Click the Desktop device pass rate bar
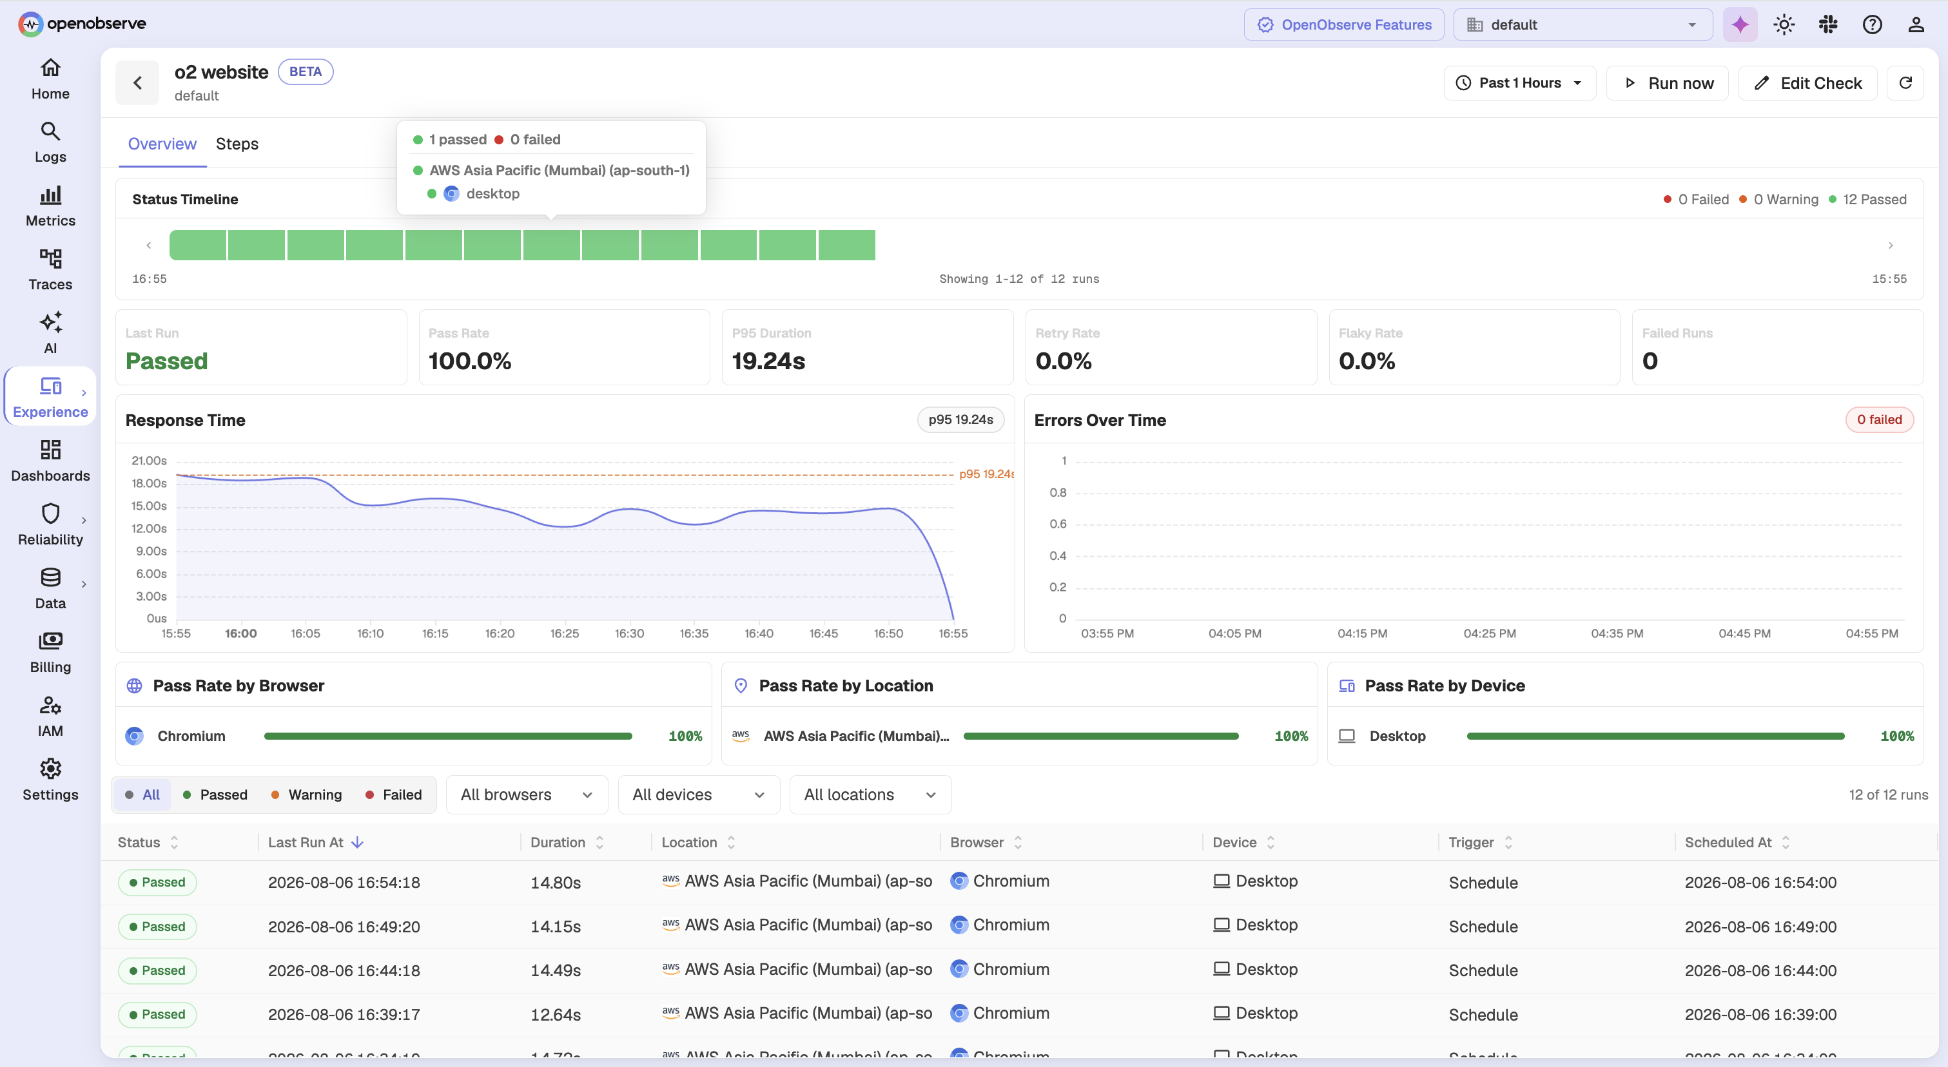 (x=1655, y=735)
